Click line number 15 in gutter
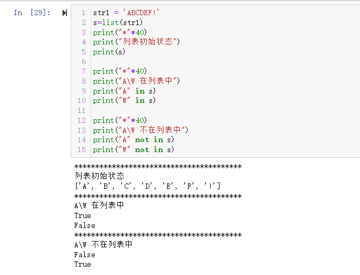This screenshot has height=275, width=360. [x=82, y=150]
